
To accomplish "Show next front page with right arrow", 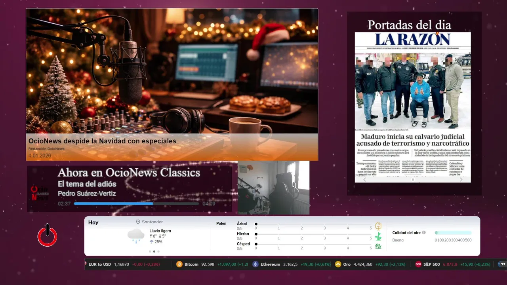I will pos(461,179).
